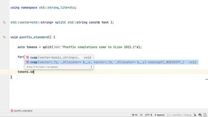Click function icon of highlighted swap suggestion
Screen dimensions: 208x117
coord(27,62)
